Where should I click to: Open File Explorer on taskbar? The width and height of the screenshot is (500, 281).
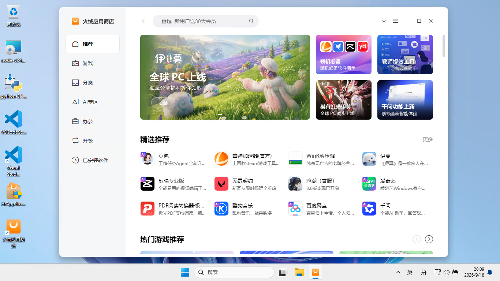tap(299, 272)
